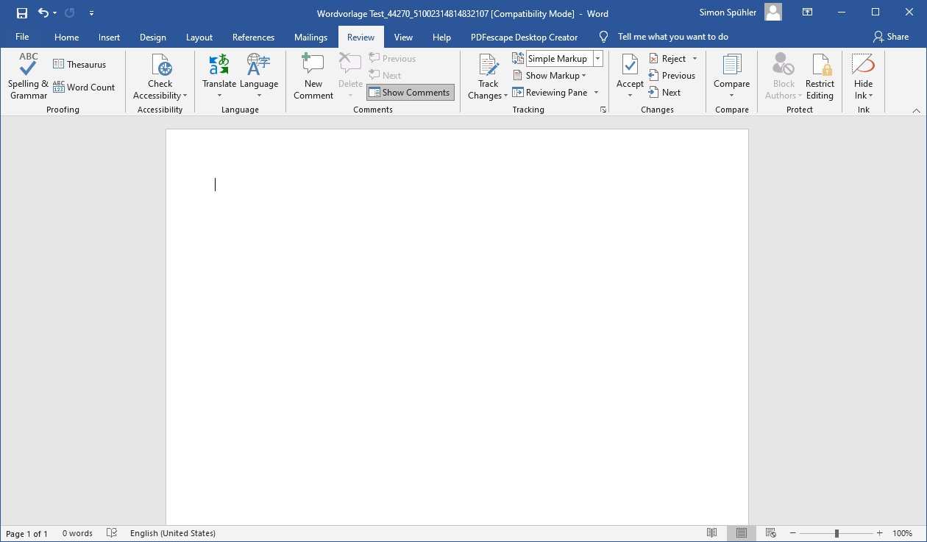The width and height of the screenshot is (927, 542).
Task: Open the Reviewing Pane dropdown arrow
Action: pos(596,92)
